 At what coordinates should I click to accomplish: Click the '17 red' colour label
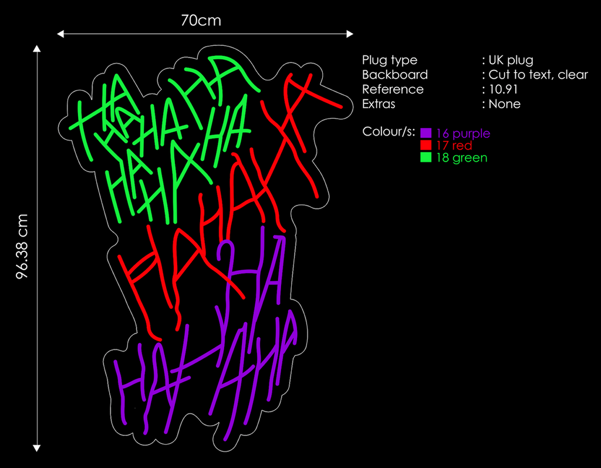click(454, 146)
